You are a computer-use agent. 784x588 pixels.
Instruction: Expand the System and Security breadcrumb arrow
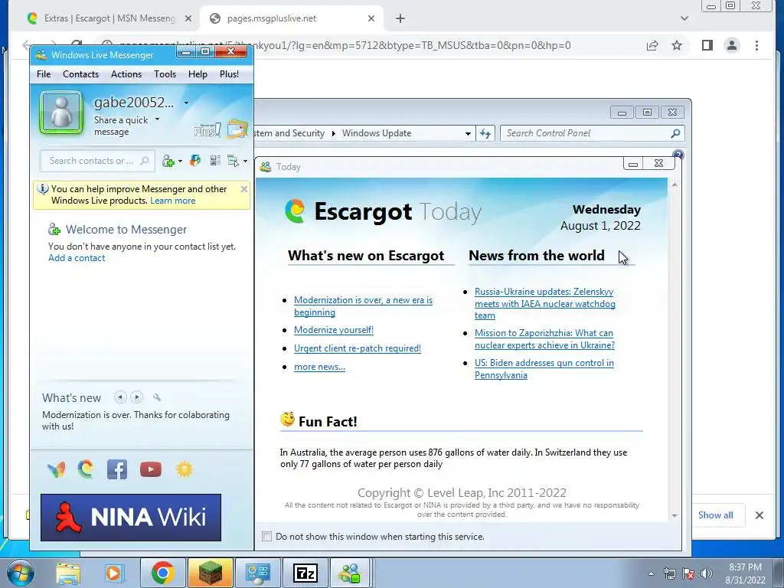(334, 133)
